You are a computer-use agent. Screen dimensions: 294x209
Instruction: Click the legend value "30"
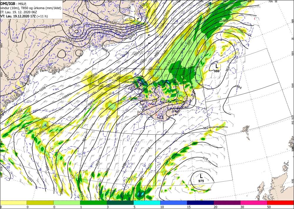(242, 207)
